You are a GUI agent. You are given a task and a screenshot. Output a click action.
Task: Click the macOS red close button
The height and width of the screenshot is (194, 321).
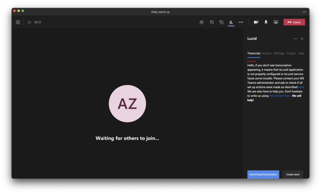coord(14,11)
